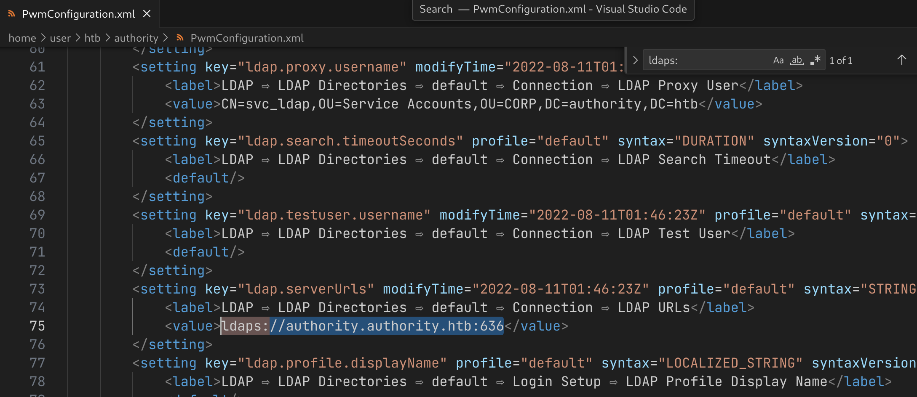Image resolution: width=917 pixels, height=397 pixels.
Task: Click the 'ldap.serverUrls' key value
Action: [x=306, y=289]
